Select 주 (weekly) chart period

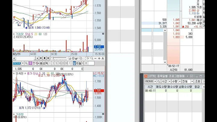(x=77, y=63)
